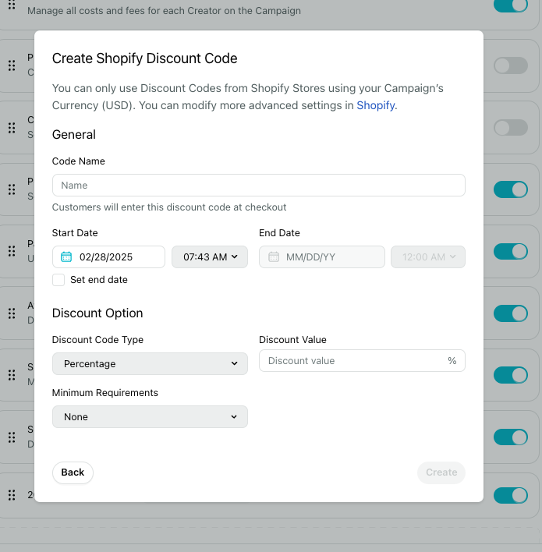Toggle the switch for Manage all costs row
The width and height of the screenshot is (542, 552).
click(511, 5)
